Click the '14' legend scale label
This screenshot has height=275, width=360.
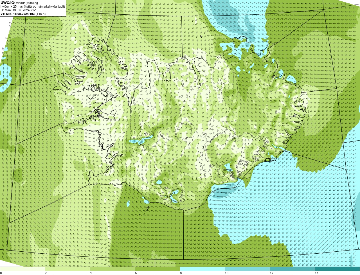pyautogui.click(x=316, y=273)
